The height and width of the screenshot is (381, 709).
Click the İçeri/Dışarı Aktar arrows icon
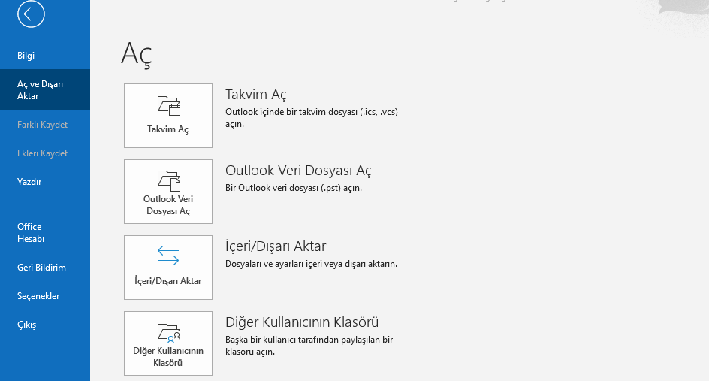point(168,256)
